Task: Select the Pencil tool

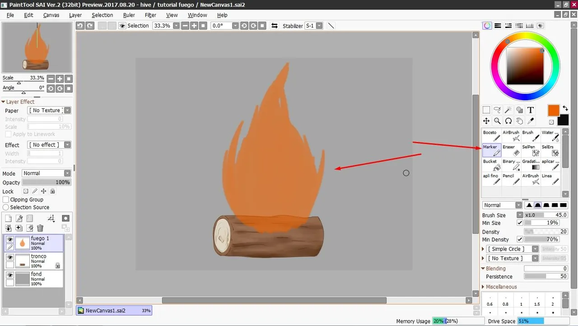Action: pyautogui.click(x=511, y=179)
